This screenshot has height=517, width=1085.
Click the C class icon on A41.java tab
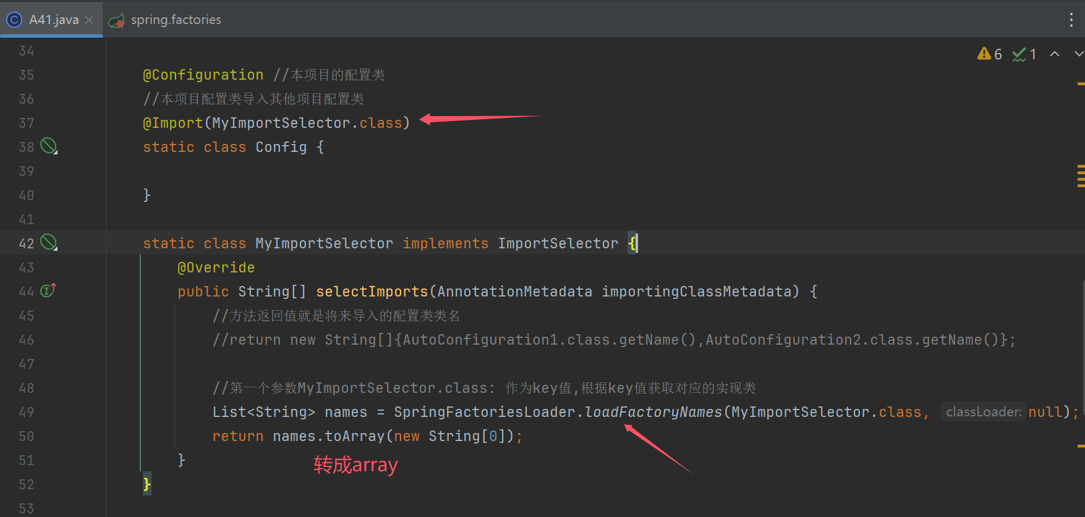point(14,20)
